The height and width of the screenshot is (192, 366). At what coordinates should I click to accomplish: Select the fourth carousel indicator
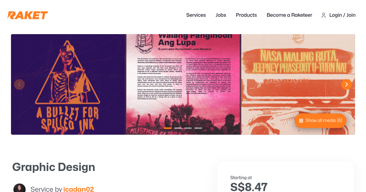[198, 128]
